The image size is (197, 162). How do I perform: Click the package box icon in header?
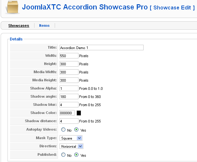[13, 7]
